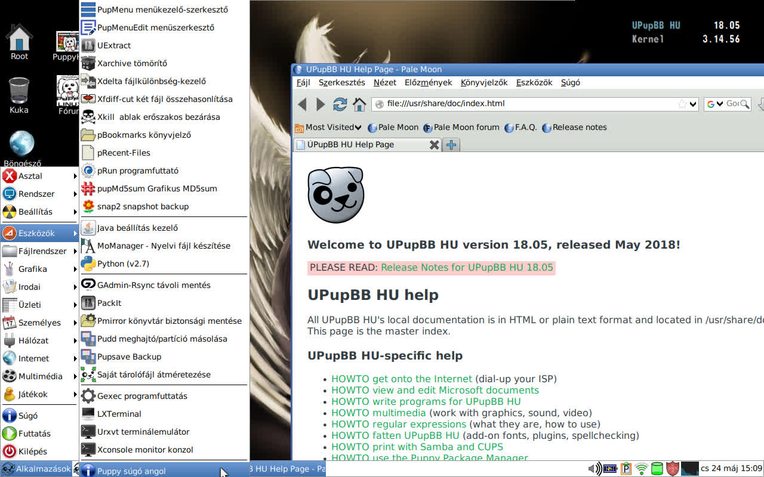The image size is (764, 477).
Task: Start Python (v2.7)
Action: [165, 264]
